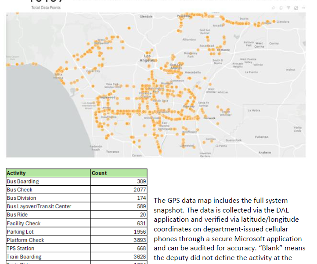Click the Norwalk label on the map
317x264 pixels.
pos(209,118)
